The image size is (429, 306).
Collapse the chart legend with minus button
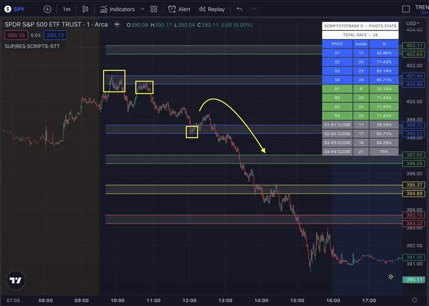tap(117, 25)
